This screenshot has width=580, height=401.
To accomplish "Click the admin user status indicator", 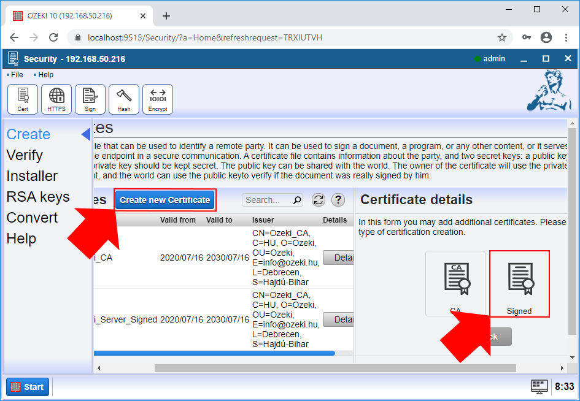I will coord(489,59).
